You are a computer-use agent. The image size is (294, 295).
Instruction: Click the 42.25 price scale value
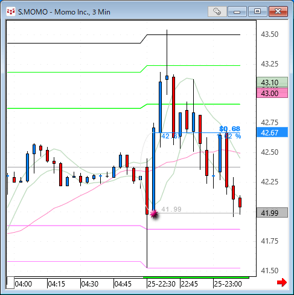pos(270,182)
